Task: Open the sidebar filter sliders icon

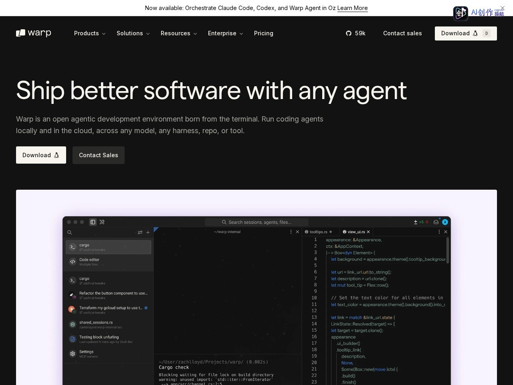Action: 140,233
